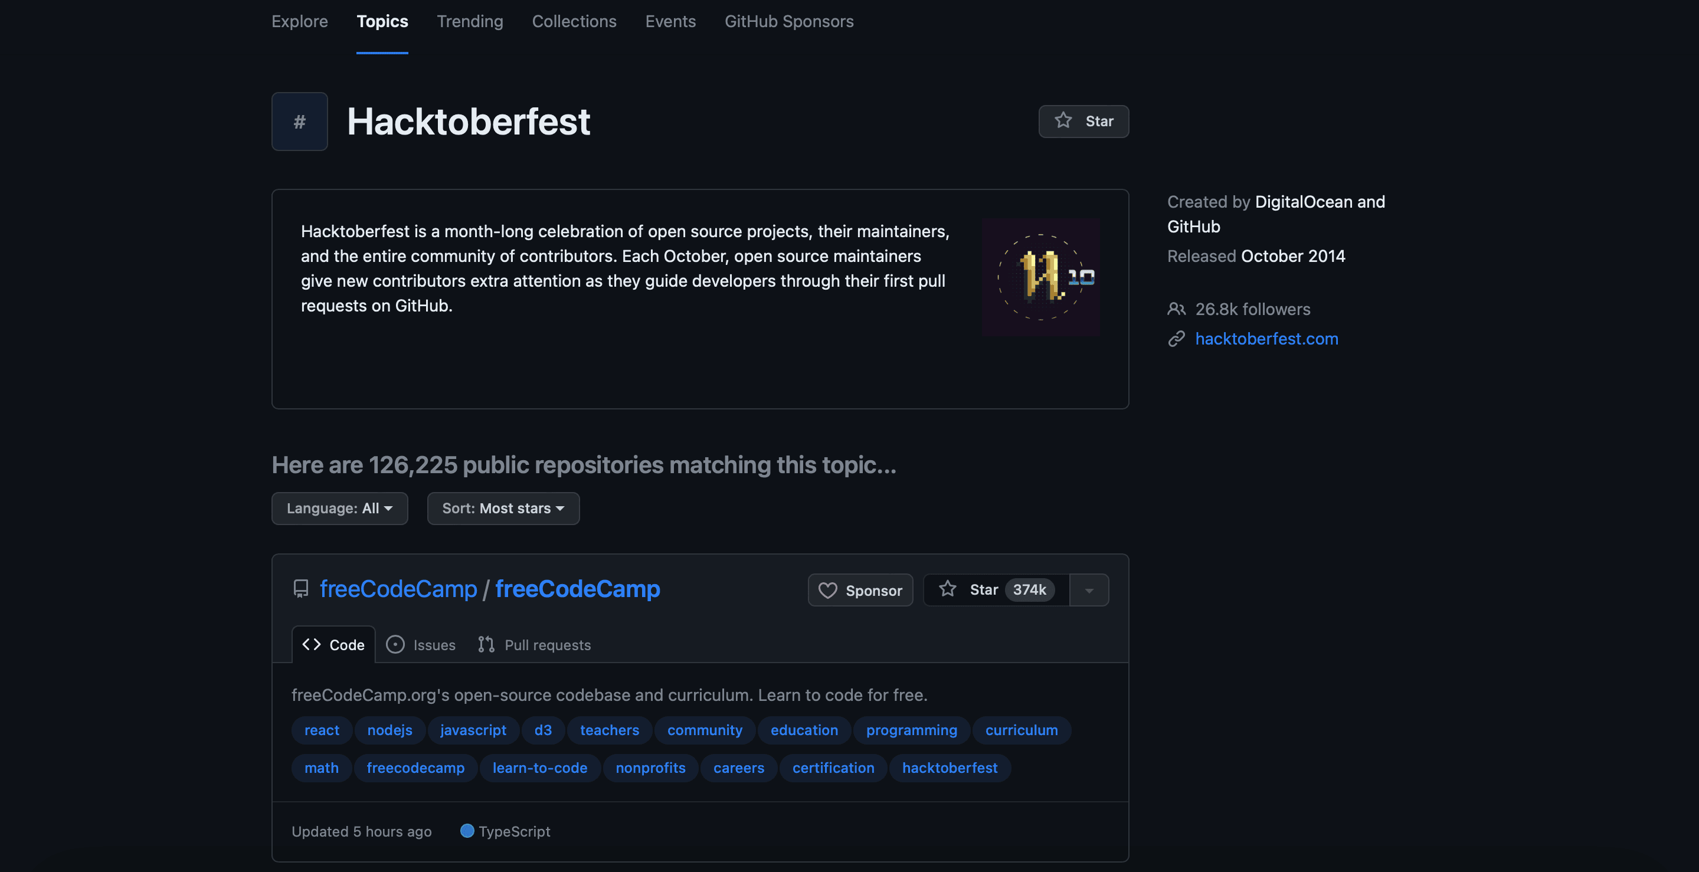1699x872 pixels.
Task: Select the d3 topic tag
Action: pyautogui.click(x=543, y=730)
